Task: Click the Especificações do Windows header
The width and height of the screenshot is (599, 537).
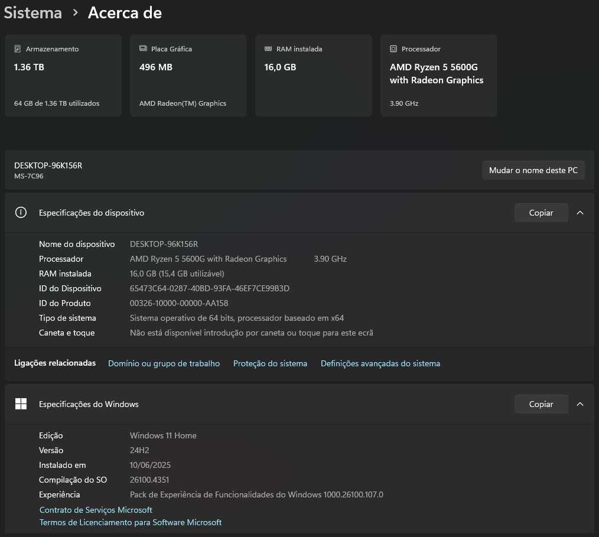Action: point(299,404)
